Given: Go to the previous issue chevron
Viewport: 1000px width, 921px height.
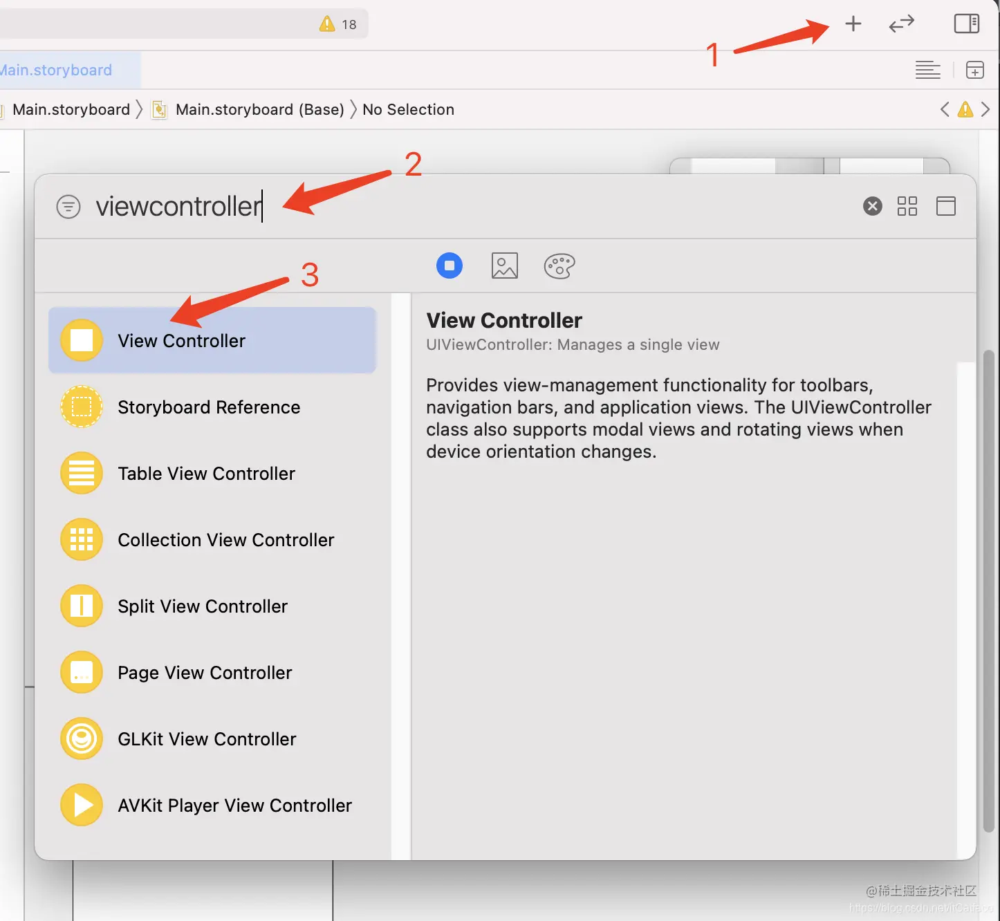Looking at the screenshot, I should pos(945,109).
